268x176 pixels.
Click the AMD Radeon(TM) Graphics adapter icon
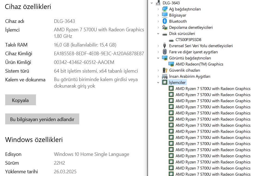[x=171, y=64]
